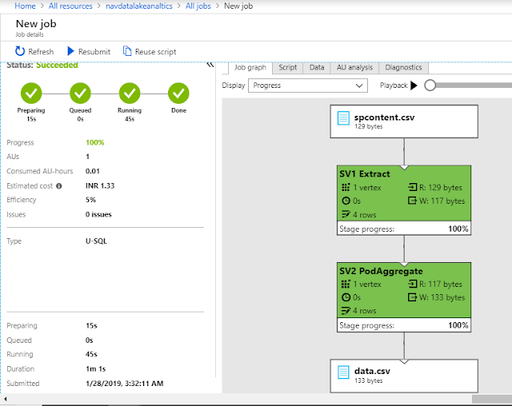Click the horizontal scrollbar left arrow

pos(6,399)
